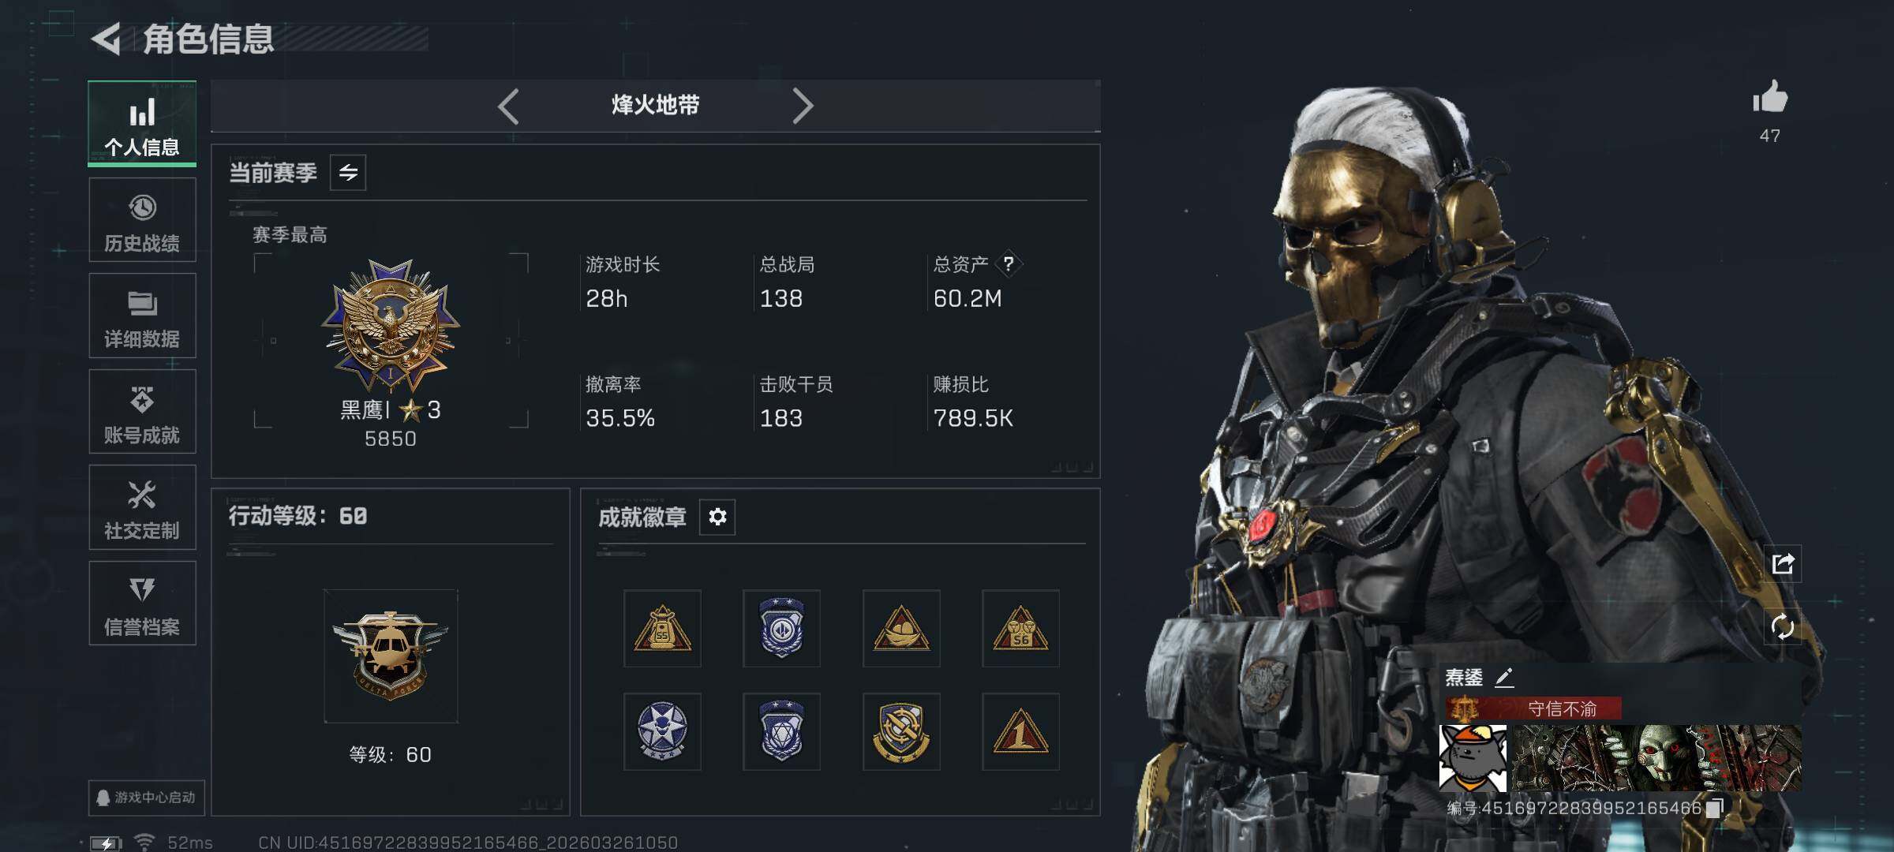
Task: Click the back arrow beside 角色信息
Action: pyautogui.click(x=106, y=39)
